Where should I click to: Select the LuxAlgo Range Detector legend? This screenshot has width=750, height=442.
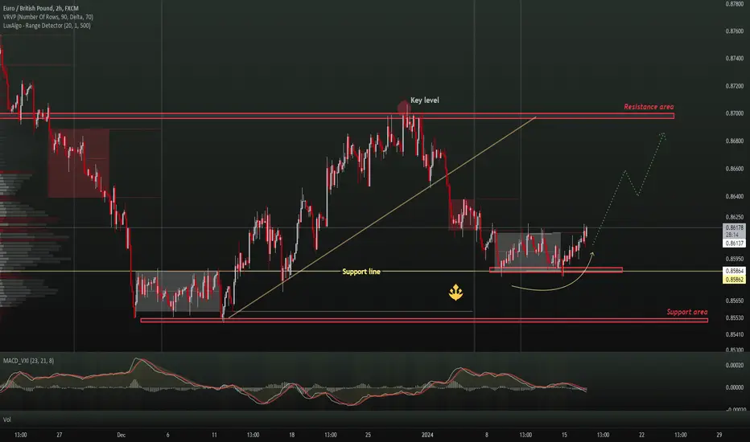tap(47, 26)
